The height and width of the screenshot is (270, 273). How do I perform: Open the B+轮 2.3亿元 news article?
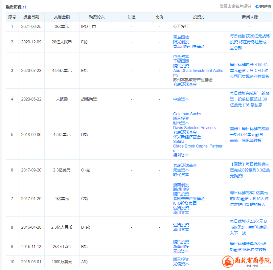click(x=250, y=227)
